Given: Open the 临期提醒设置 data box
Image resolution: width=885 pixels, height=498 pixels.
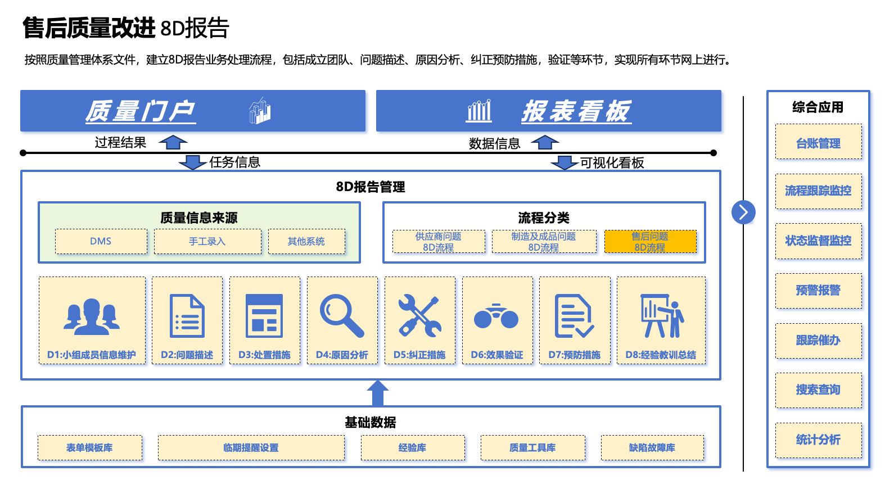Looking at the screenshot, I should 251,447.
